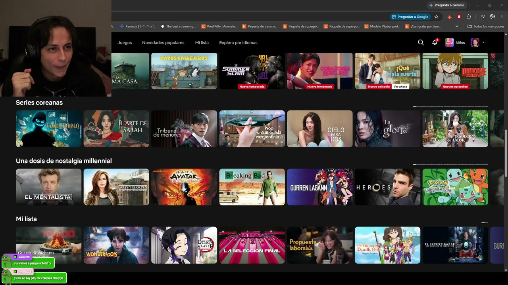
Task: Open the Demon Slayer card
Action: coord(184,245)
